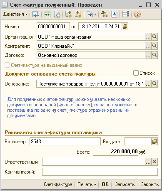
Task: Click the Записать button
Action: tap(125, 184)
